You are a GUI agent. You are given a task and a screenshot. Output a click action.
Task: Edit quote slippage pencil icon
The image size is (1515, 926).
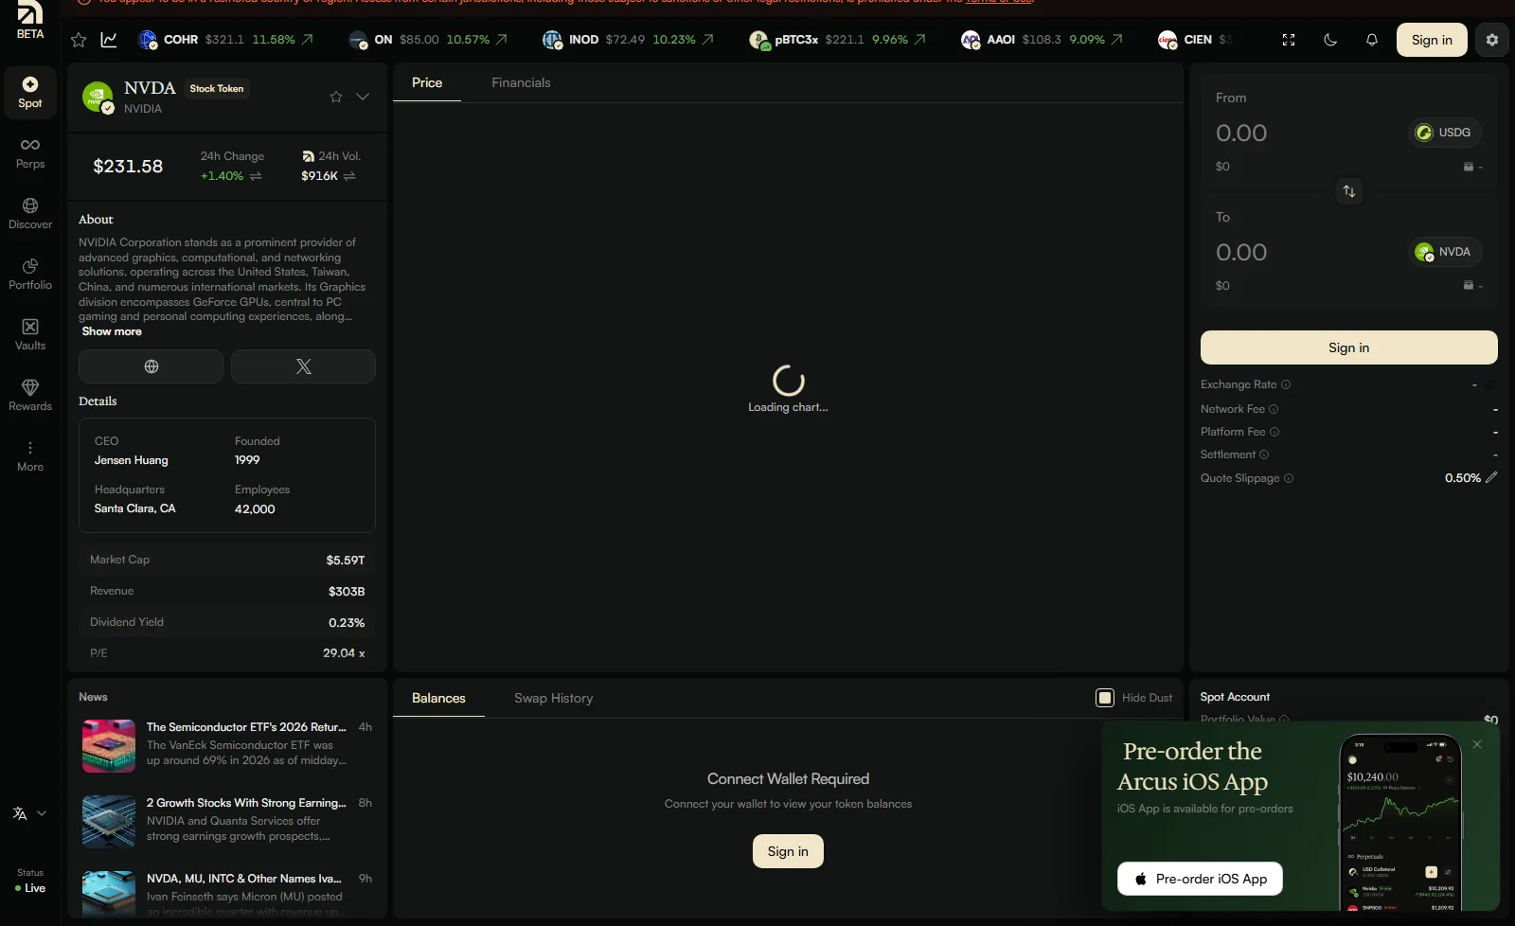click(1491, 477)
